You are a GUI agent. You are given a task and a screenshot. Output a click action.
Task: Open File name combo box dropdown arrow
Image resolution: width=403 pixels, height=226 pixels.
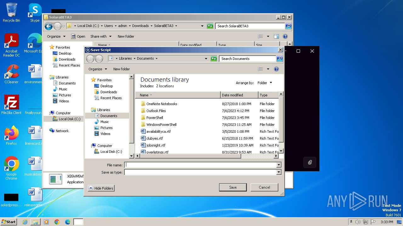[x=279, y=165]
